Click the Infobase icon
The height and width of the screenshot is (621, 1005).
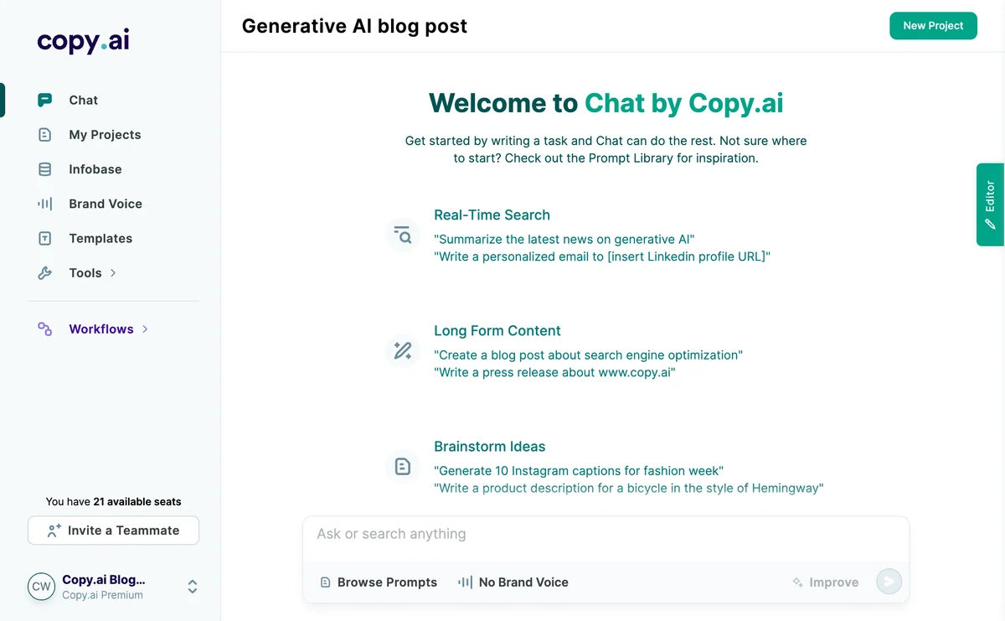(x=44, y=168)
